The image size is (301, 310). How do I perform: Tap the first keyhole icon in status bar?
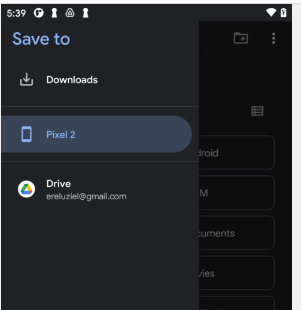point(54,13)
